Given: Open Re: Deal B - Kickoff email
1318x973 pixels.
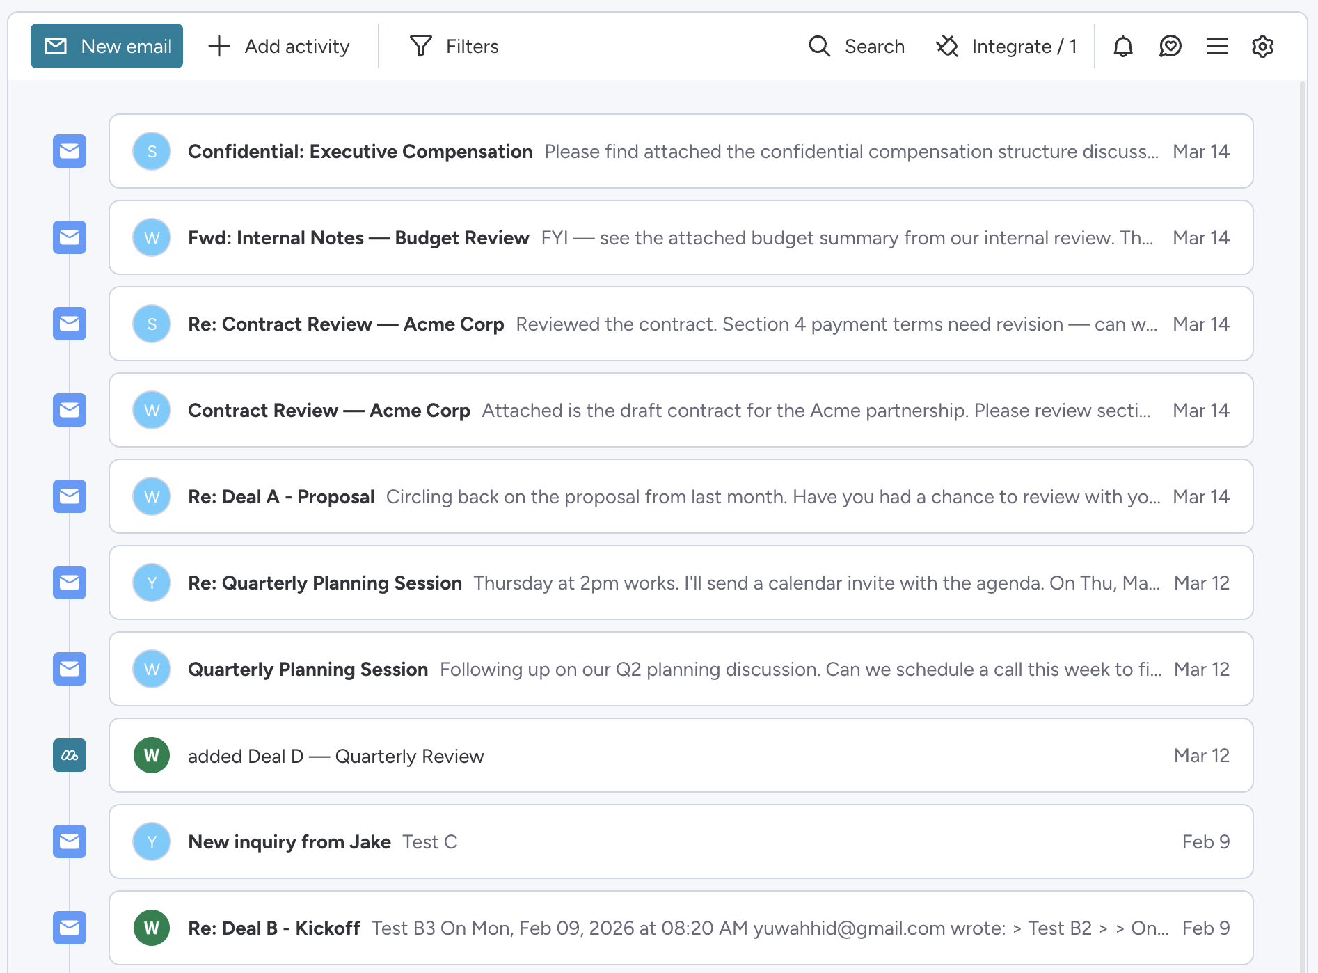Looking at the screenshot, I should tap(681, 928).
